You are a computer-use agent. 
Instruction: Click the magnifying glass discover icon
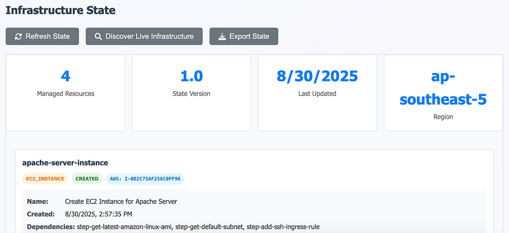tap(98, 36)
